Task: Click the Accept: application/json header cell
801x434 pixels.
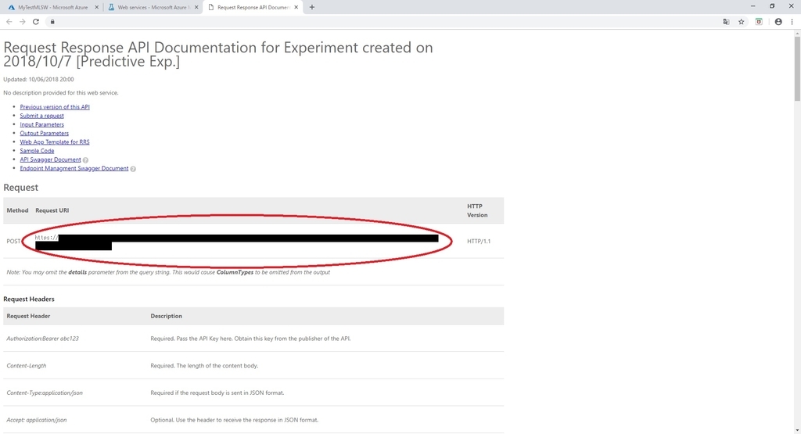Action: (36, 420)
